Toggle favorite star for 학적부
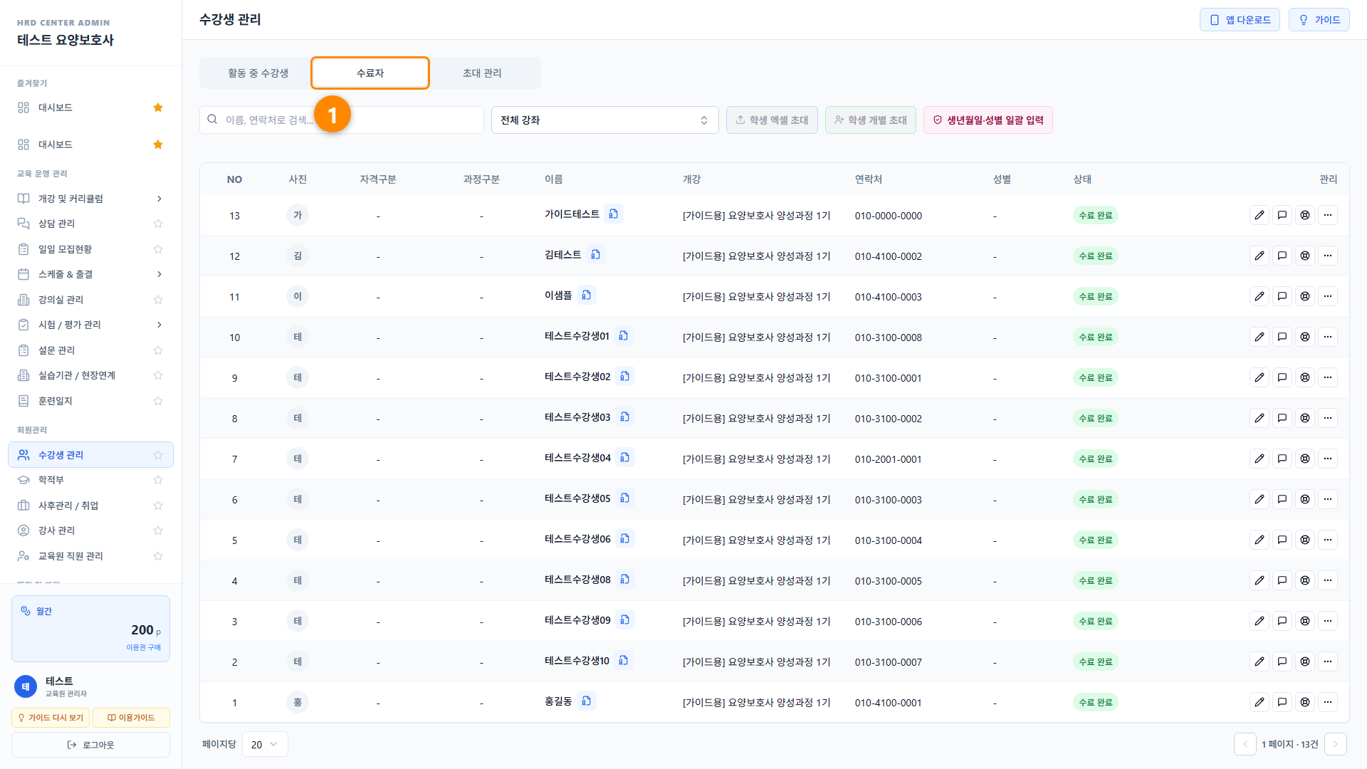The width and height of the screenshot is (1367, 769). tap(158, 480)
